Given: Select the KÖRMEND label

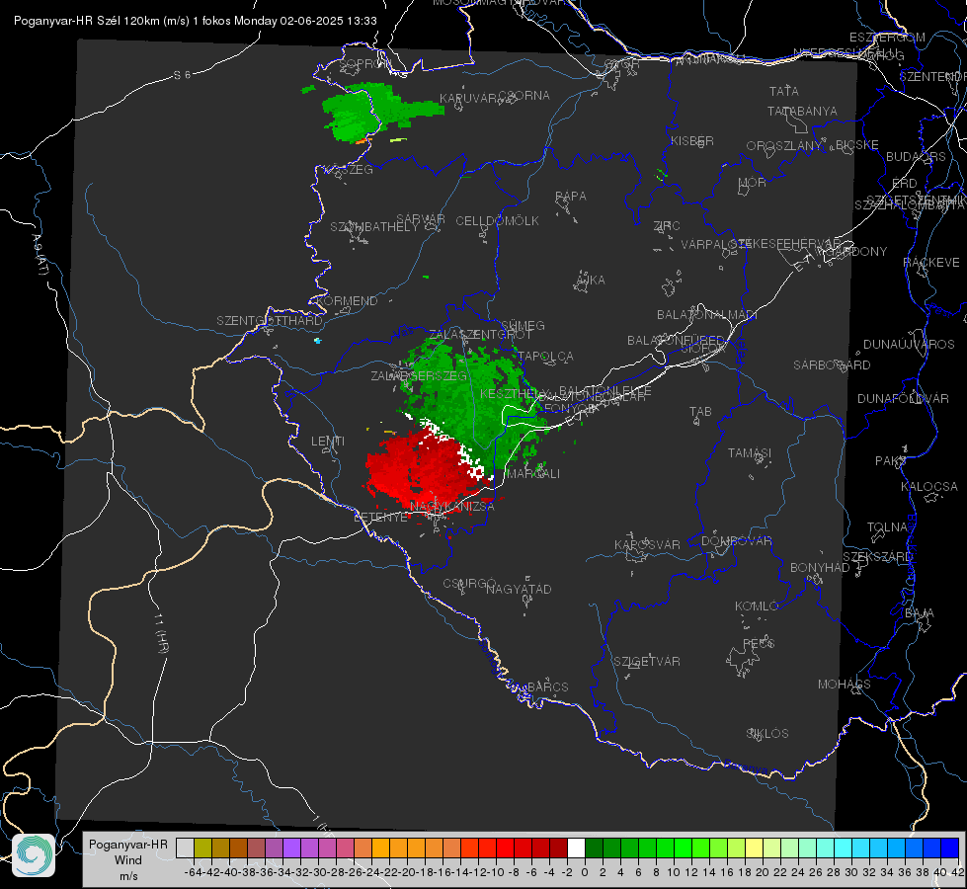Looking at the screenshot, I should [x=346, y=301].
